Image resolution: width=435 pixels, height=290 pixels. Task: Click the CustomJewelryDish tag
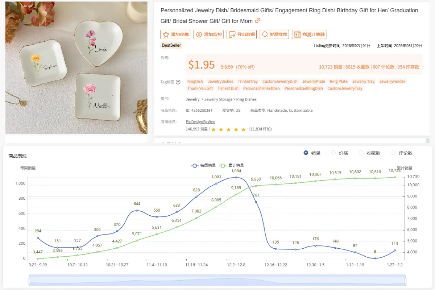pos(279,81)
